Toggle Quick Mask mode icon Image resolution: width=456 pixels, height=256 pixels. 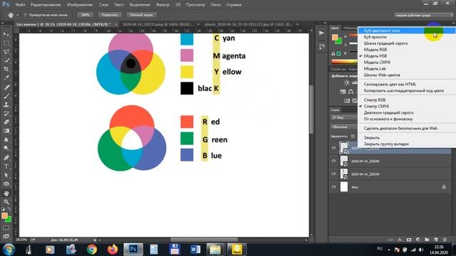pos(6,228)
